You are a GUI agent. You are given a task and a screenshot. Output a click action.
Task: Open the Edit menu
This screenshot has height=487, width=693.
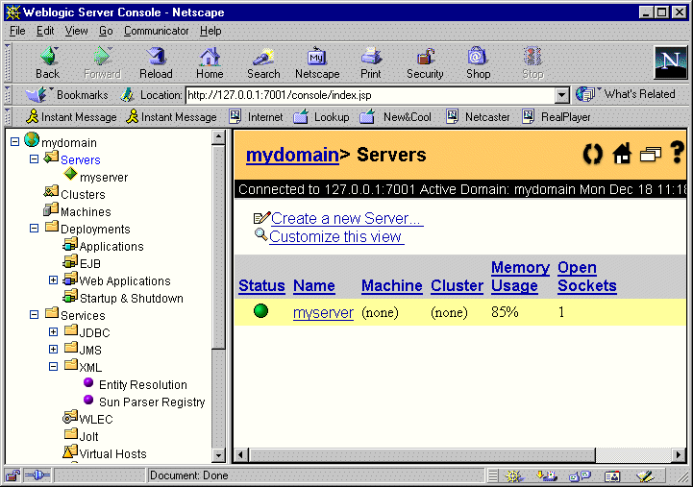(45, 31)
